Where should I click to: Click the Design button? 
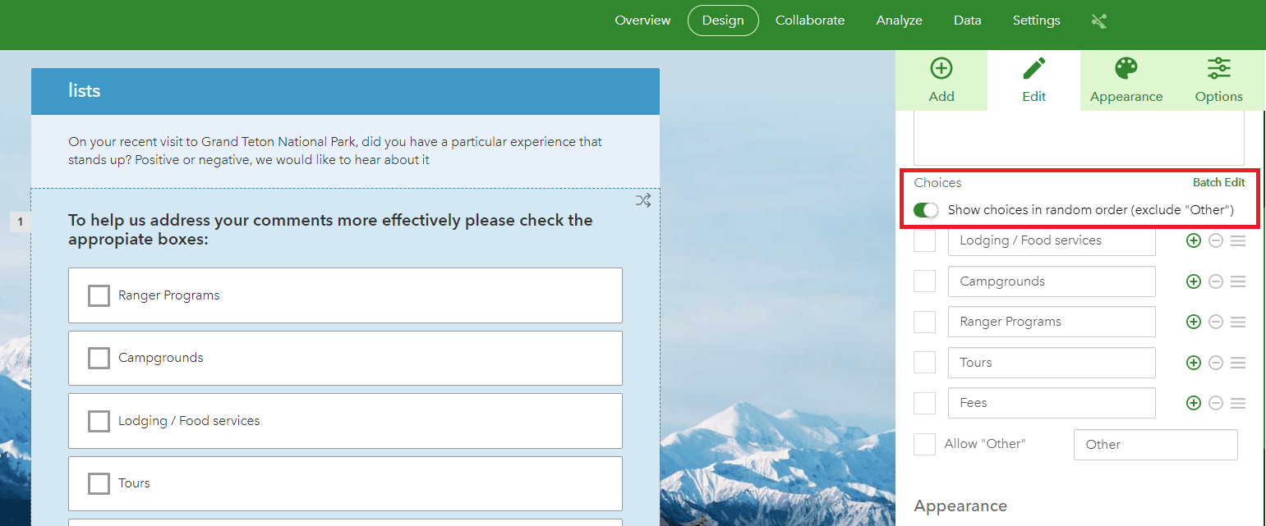723,20
